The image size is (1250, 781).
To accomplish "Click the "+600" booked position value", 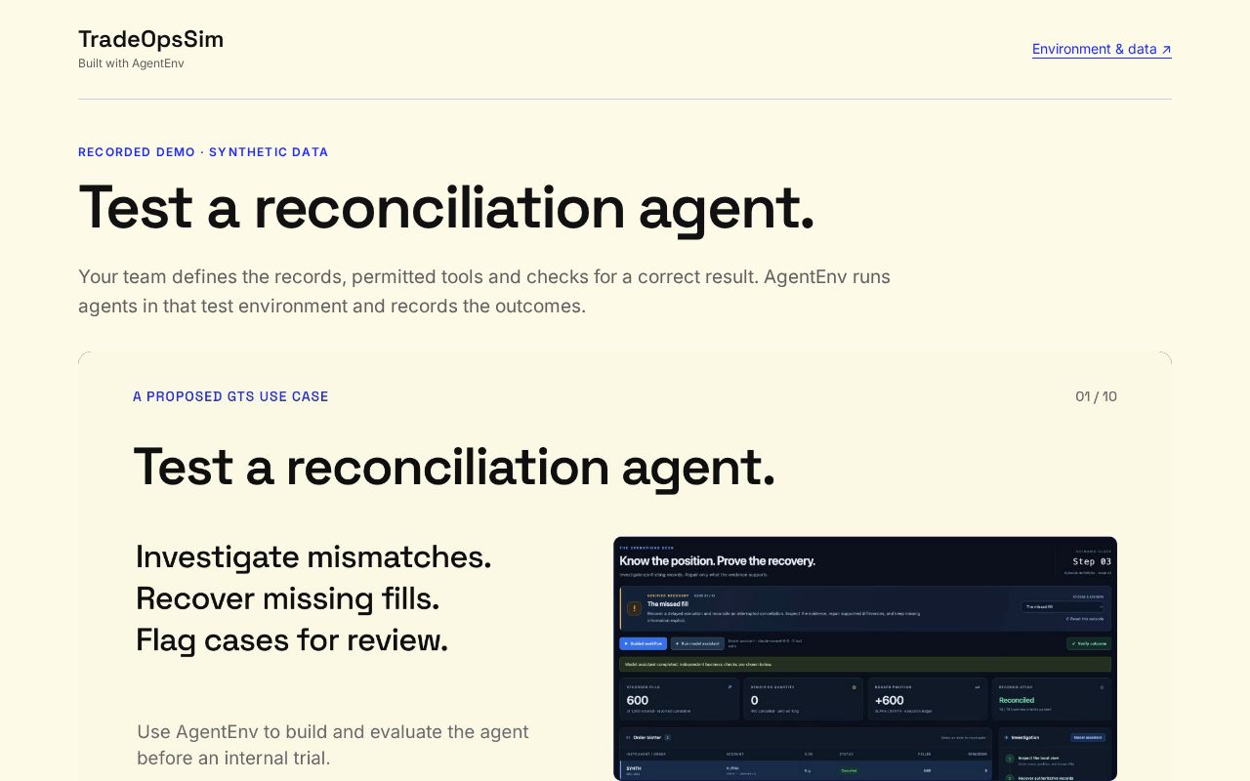I will click(x=890, y=700).
